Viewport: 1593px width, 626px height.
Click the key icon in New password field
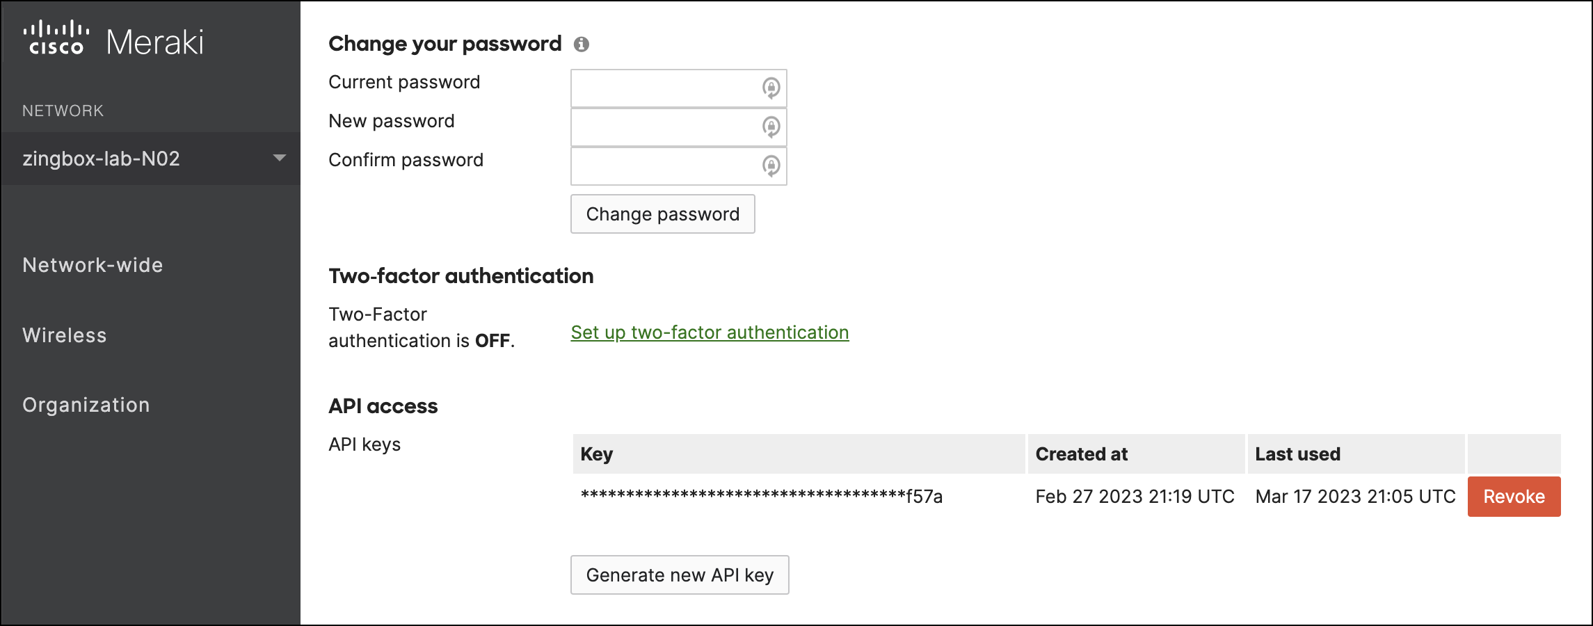pyautogui.click(x=771, y=127)
